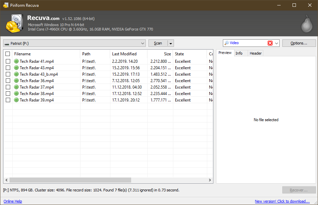Screen dimensions: 318x205
Task: Click the Recuva.com title text
Action: tap(43, 18)
